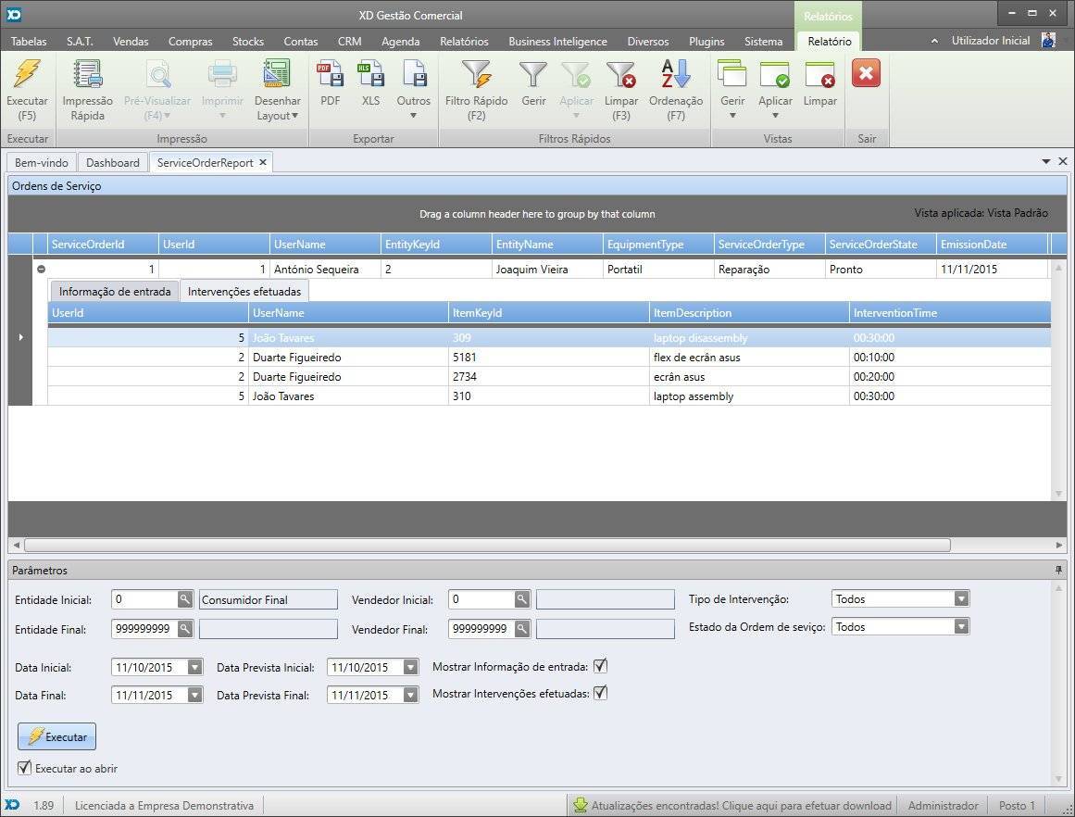Click item key '2734' cell
Screen dimensions: 1075x817
(548, 377)
